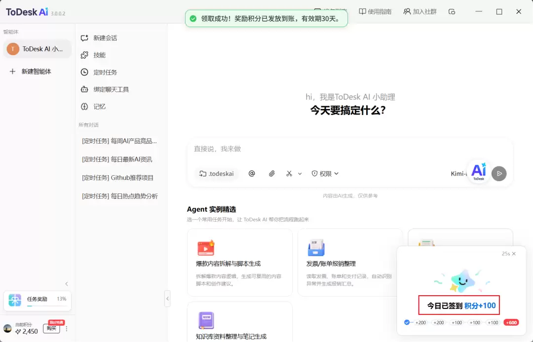Open the 技能 puzzle-piece icon

pyautogui.click(x=84, y=55)
